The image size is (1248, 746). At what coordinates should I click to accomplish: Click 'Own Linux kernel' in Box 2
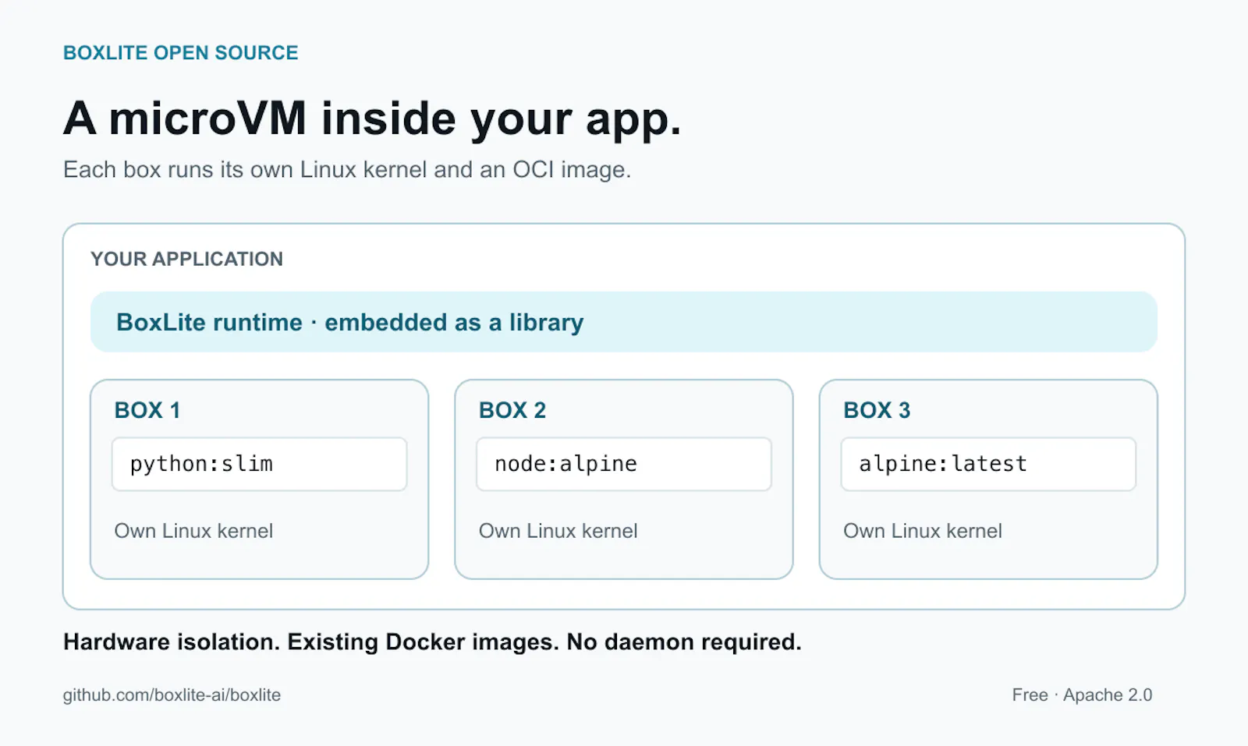click(558, 531)
